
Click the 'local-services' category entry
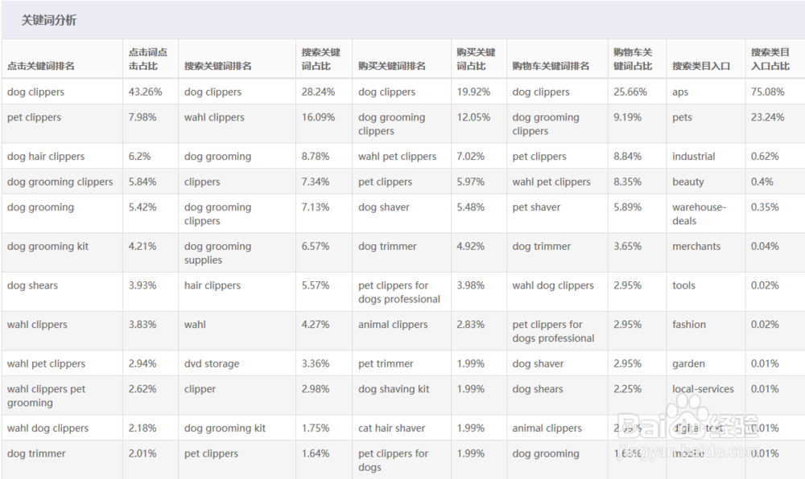tap(703, 389)
